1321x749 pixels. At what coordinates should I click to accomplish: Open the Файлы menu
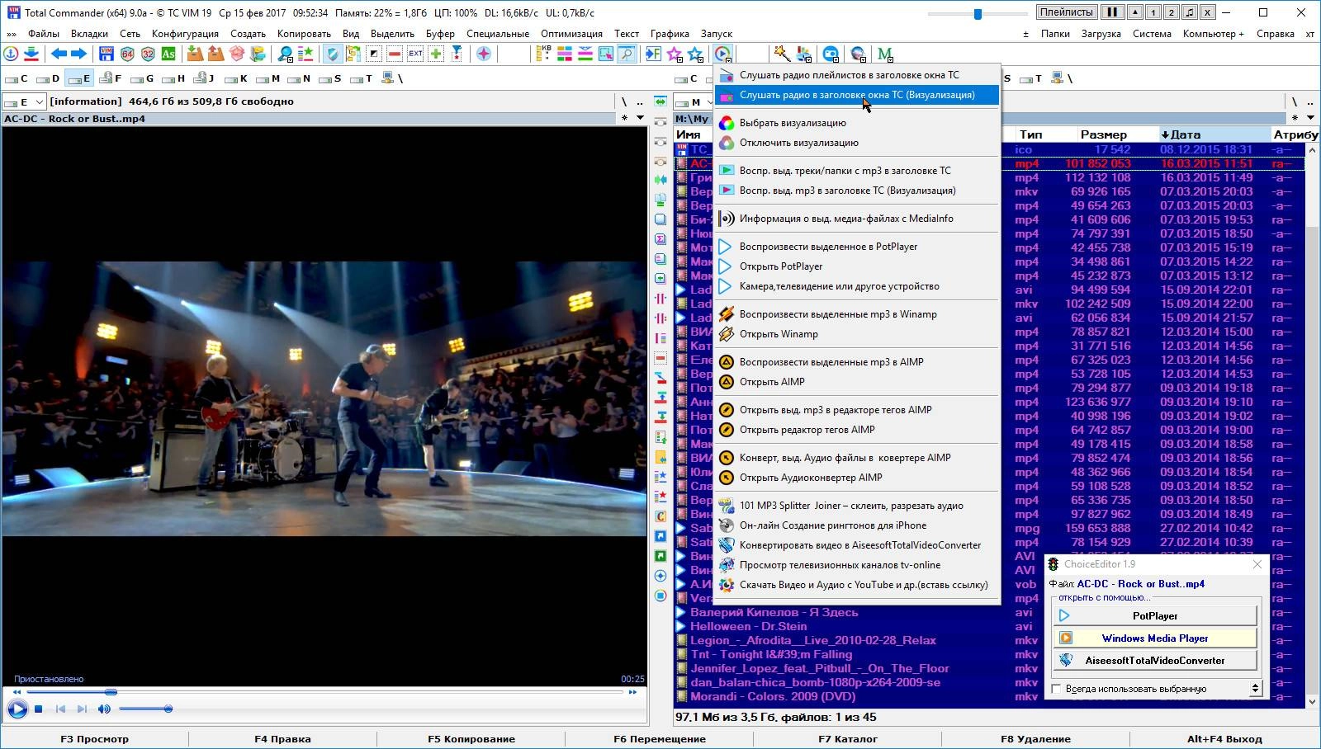(x=44, y=34)
